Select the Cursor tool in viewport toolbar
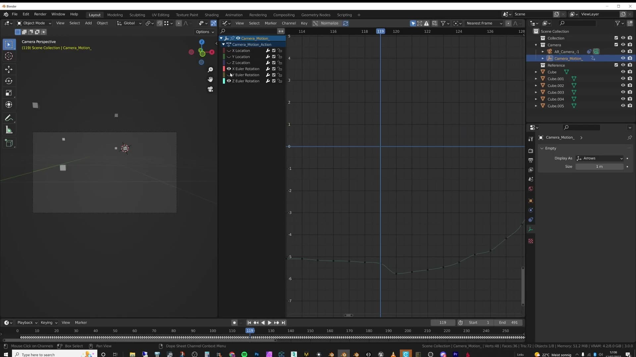Screen dimensions: 636x357 (9, 56)
